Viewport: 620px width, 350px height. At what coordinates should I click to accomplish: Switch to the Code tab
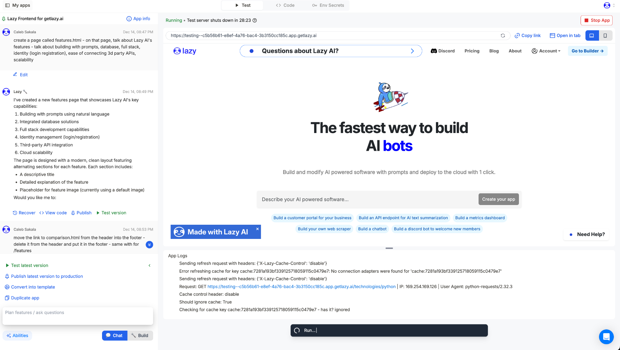[286, 5]
